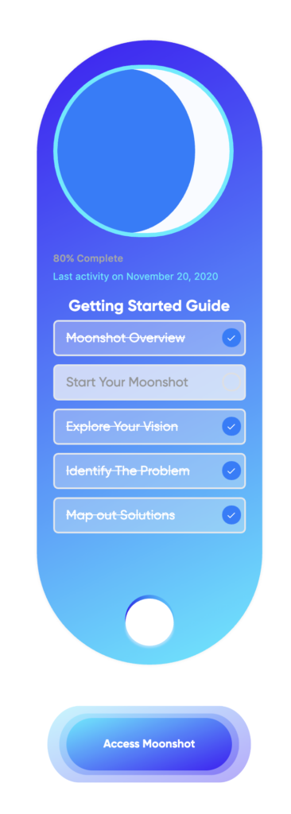Screen dimensions: 291x814
Task: Open the Start Your Moonshot step
Action: click(149, 382)
